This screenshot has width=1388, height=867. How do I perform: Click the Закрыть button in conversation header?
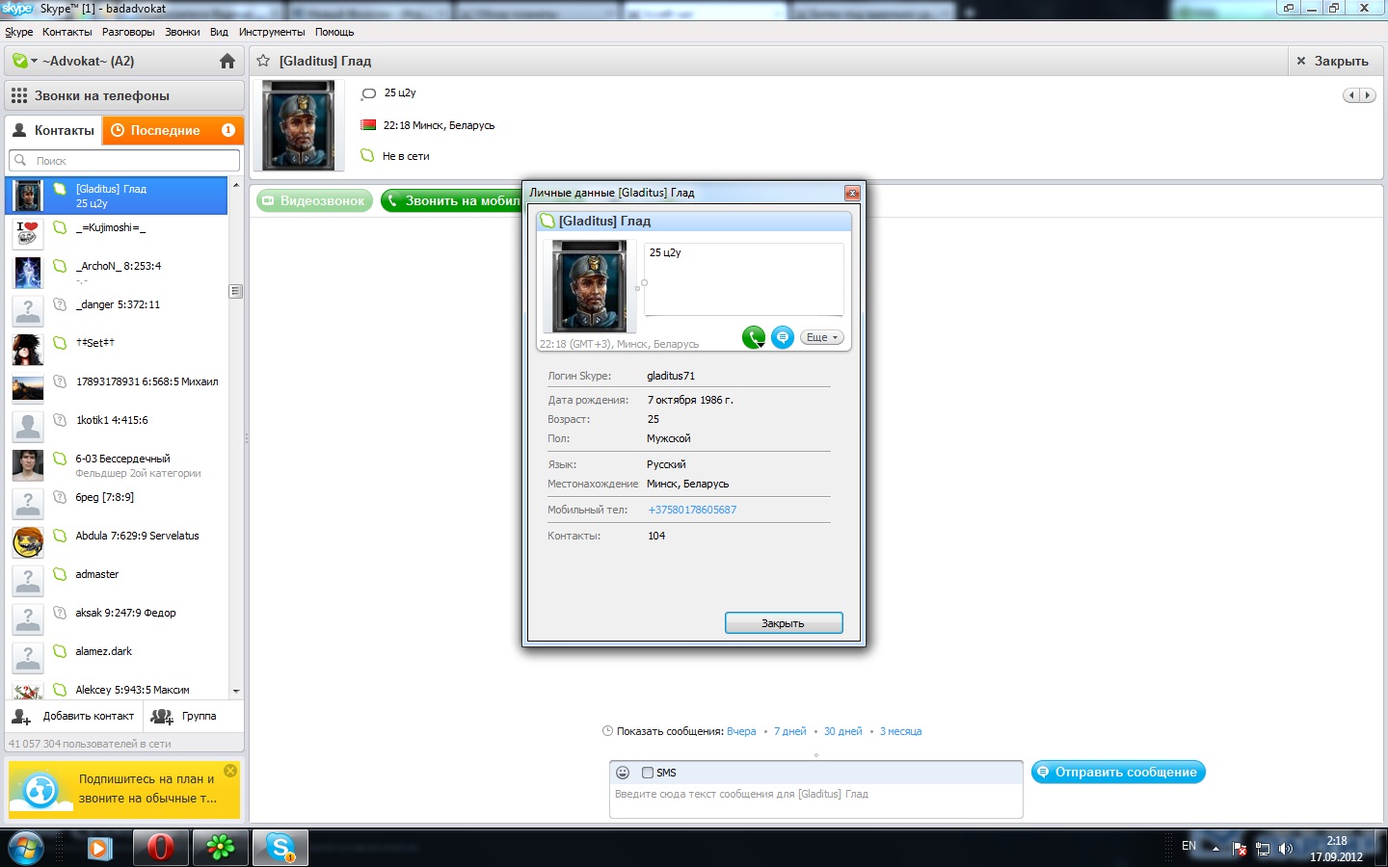click(1332, 61)
